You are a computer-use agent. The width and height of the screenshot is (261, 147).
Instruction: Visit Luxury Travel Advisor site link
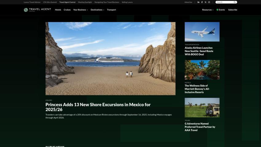(x=32, y=2)
